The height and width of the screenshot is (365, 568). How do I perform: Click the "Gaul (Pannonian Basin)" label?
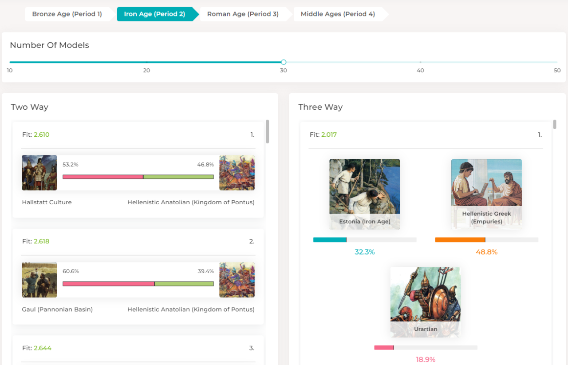coord(57,309)
